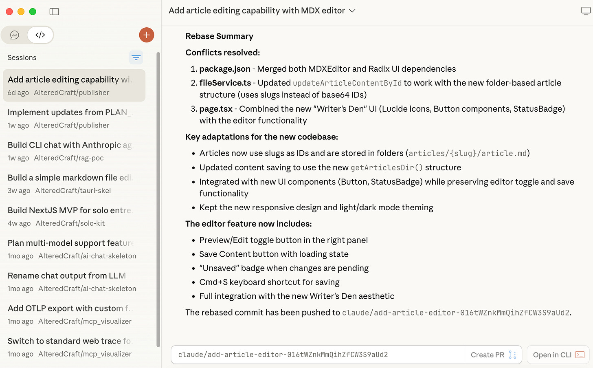
Task: Open session title dropdown chevron
Action: (352, 11)
